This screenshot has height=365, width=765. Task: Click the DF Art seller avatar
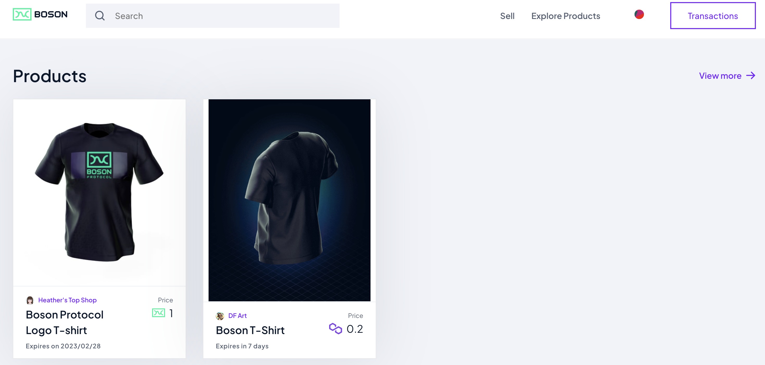[x=220, y=316]
